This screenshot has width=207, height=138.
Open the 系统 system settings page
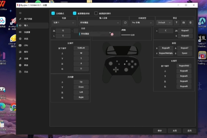[x=26, y=39]
